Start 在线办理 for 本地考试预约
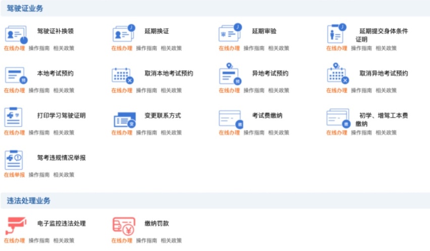430x251 pixels. pos(14,90)
